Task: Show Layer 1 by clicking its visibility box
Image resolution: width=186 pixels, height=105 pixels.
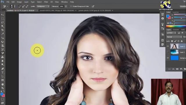Action: [x=168, y=52]
